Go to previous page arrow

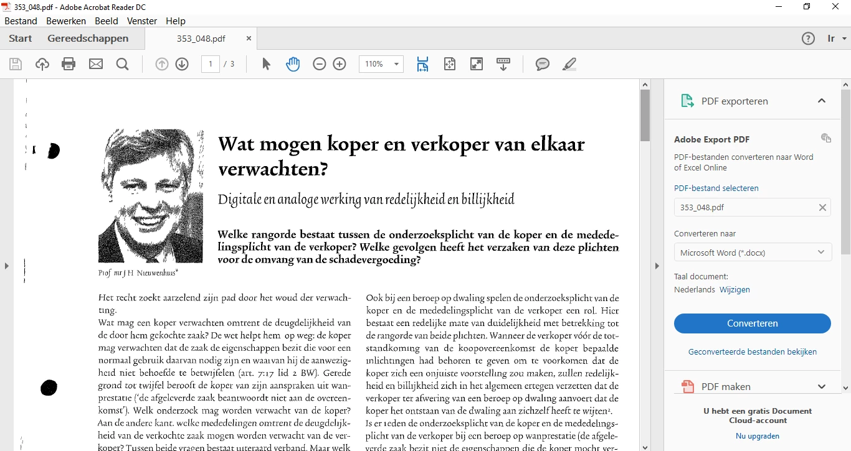click(x=162, y=64)
